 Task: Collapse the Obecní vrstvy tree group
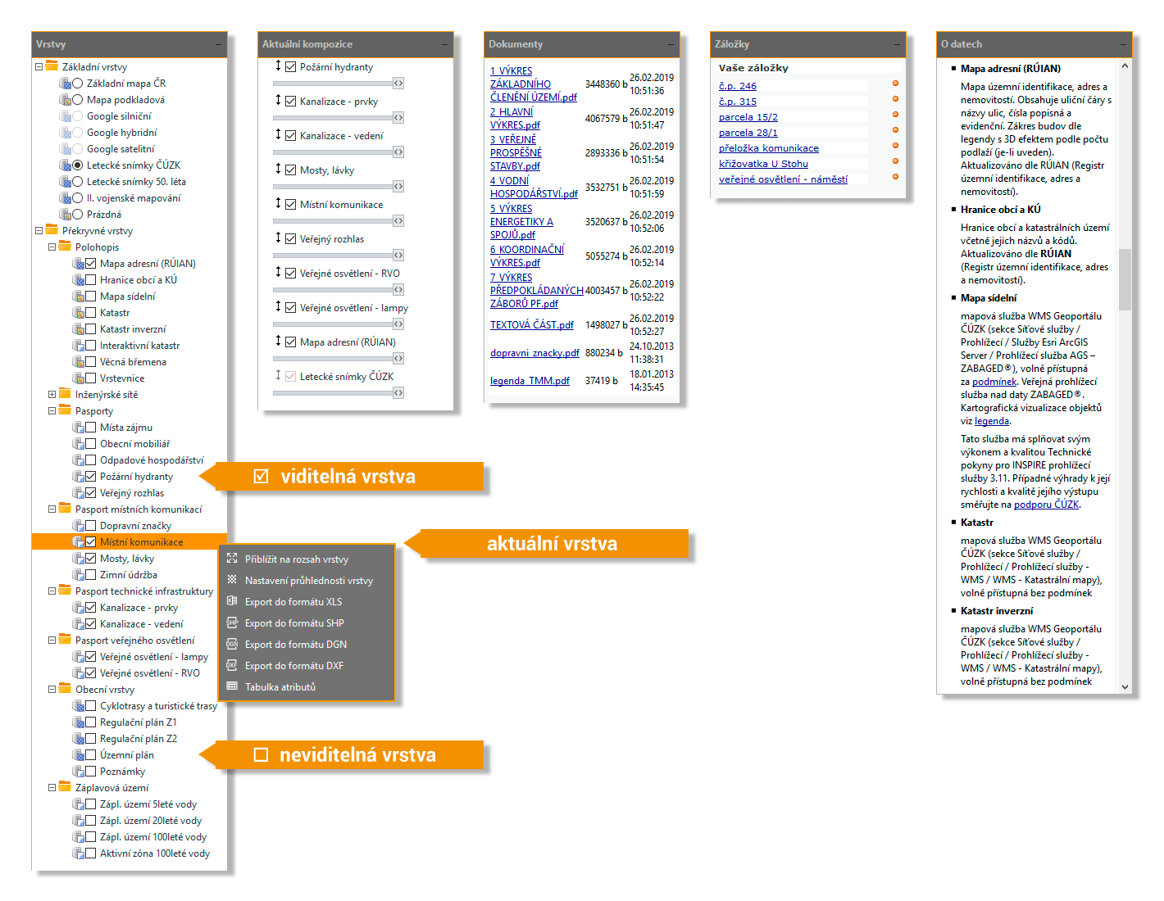point(52,690)
